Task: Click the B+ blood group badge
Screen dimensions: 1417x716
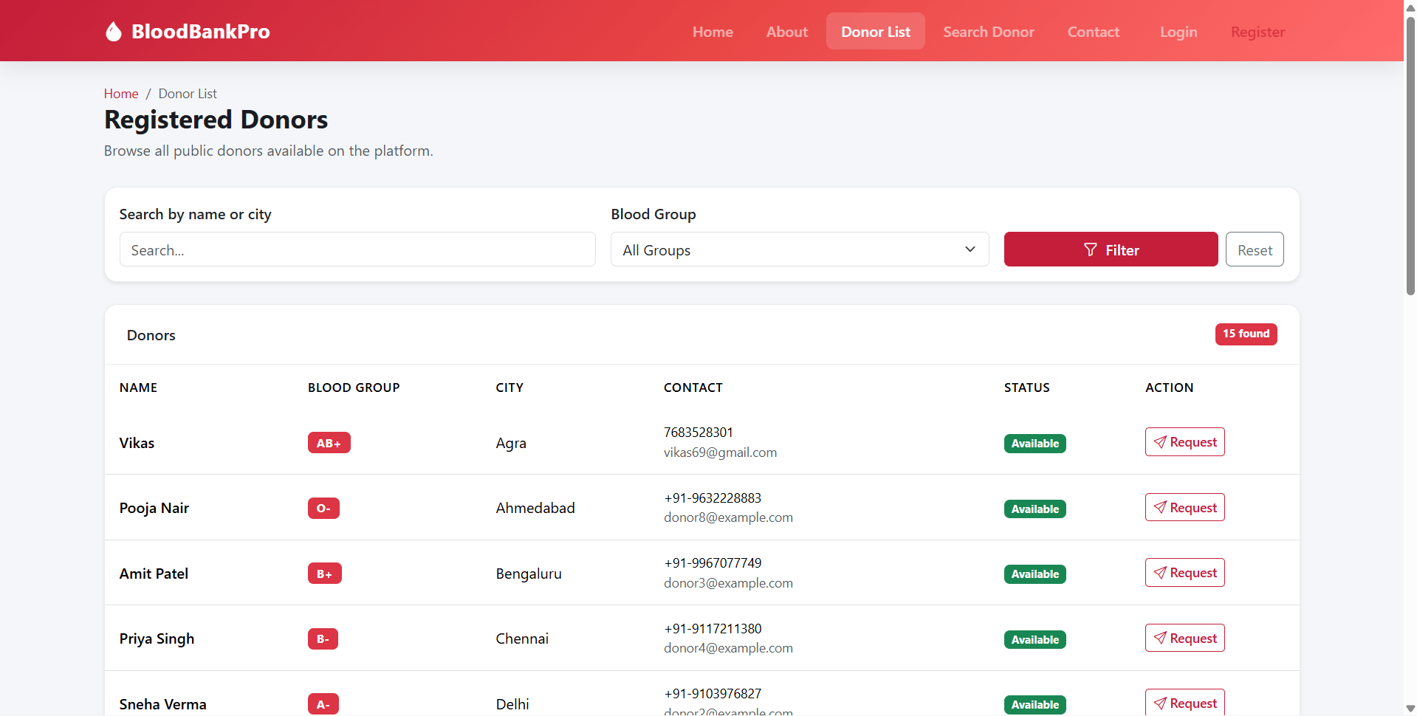Action: pyautogui.click(x=325, y=574)
